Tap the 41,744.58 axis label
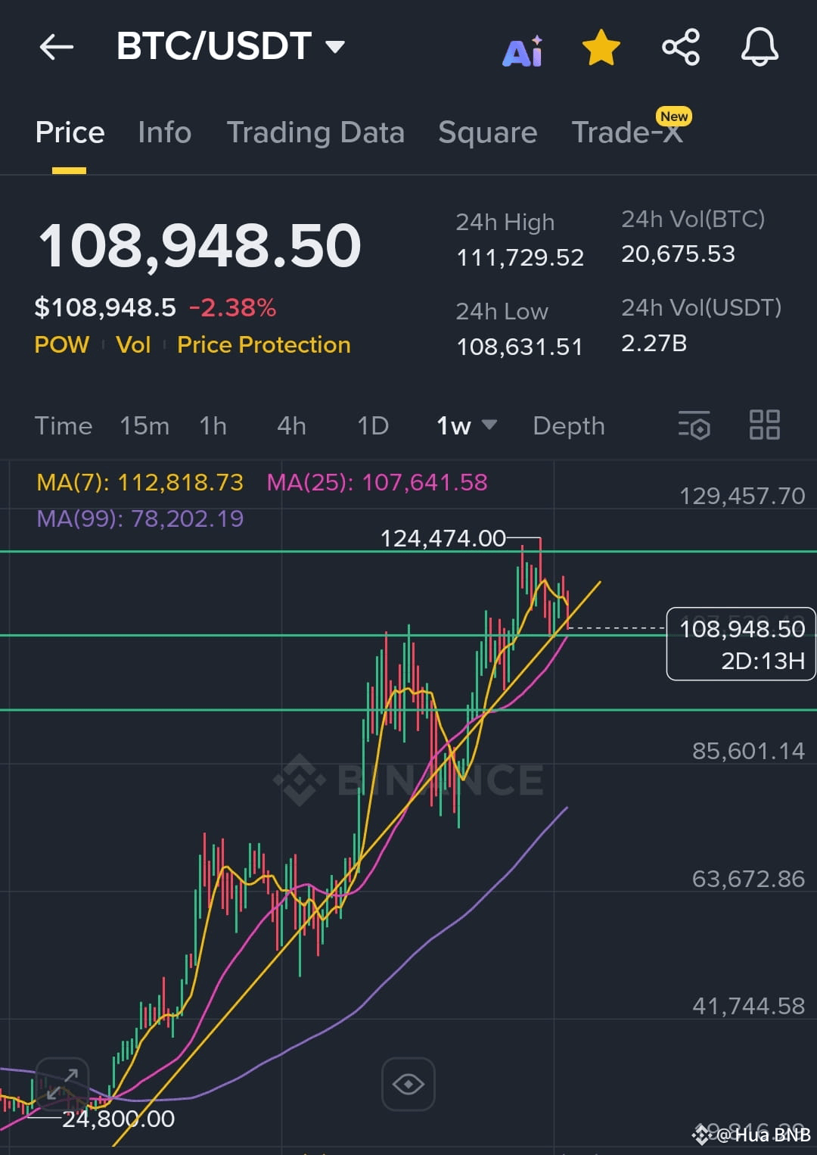 click(x=748, y=1006)
